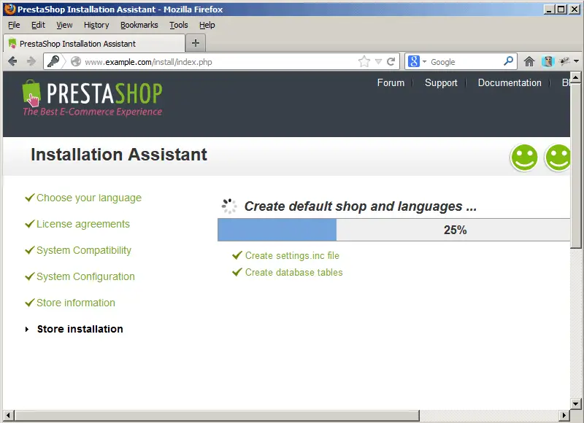
Task: Click the Google search engine icon
Action: tap(414, 61)
